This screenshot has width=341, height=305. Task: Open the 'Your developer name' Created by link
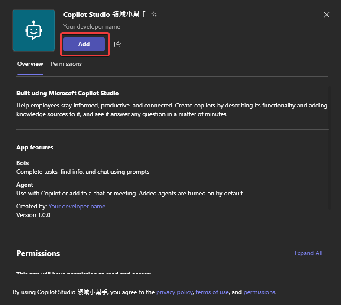pos(77,206)
